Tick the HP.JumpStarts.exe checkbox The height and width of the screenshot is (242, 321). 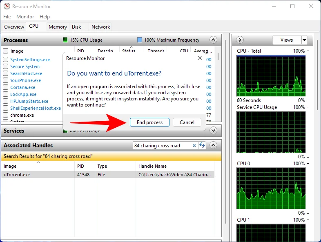click(x=6, y=101)
